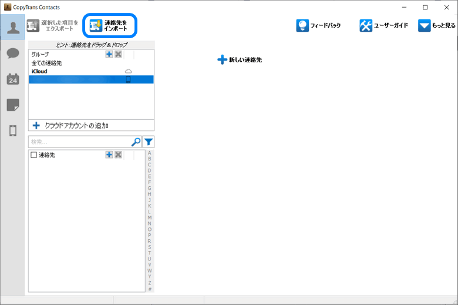458x305 pixels.
Task: Click 新しい連絡先 new contact button
Action: coord(240,60)
